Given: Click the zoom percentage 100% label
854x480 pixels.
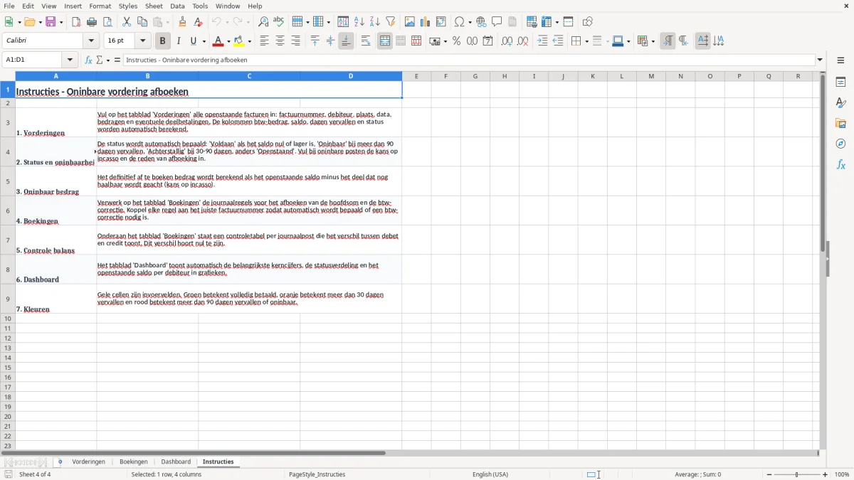Looking at the screenshot, I should pyautogui.click(x=842, y=474).
